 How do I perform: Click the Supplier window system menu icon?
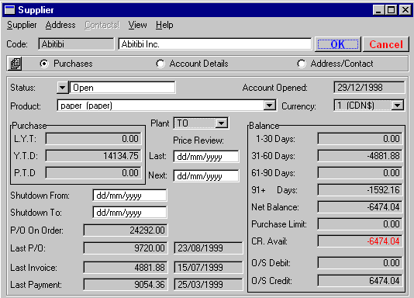(10, 10)
